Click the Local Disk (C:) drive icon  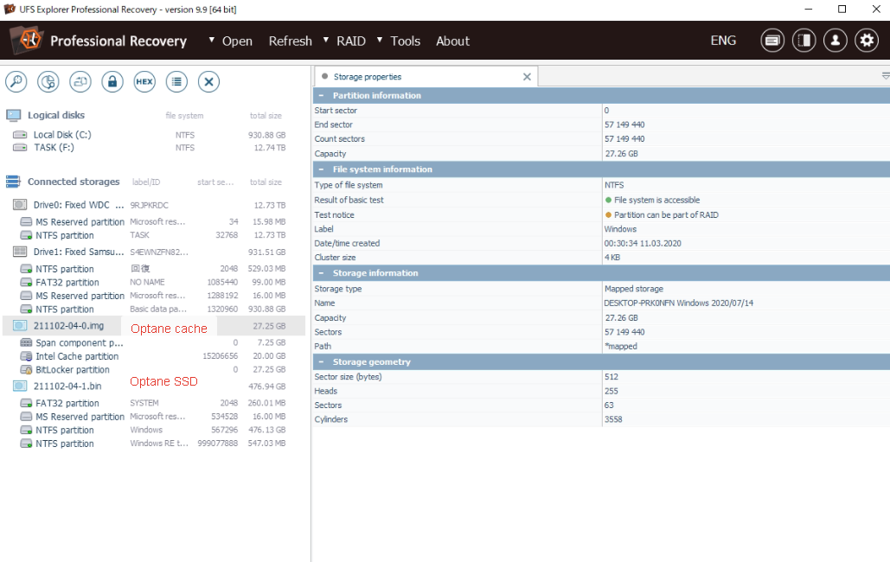click(x=20, y=135)
